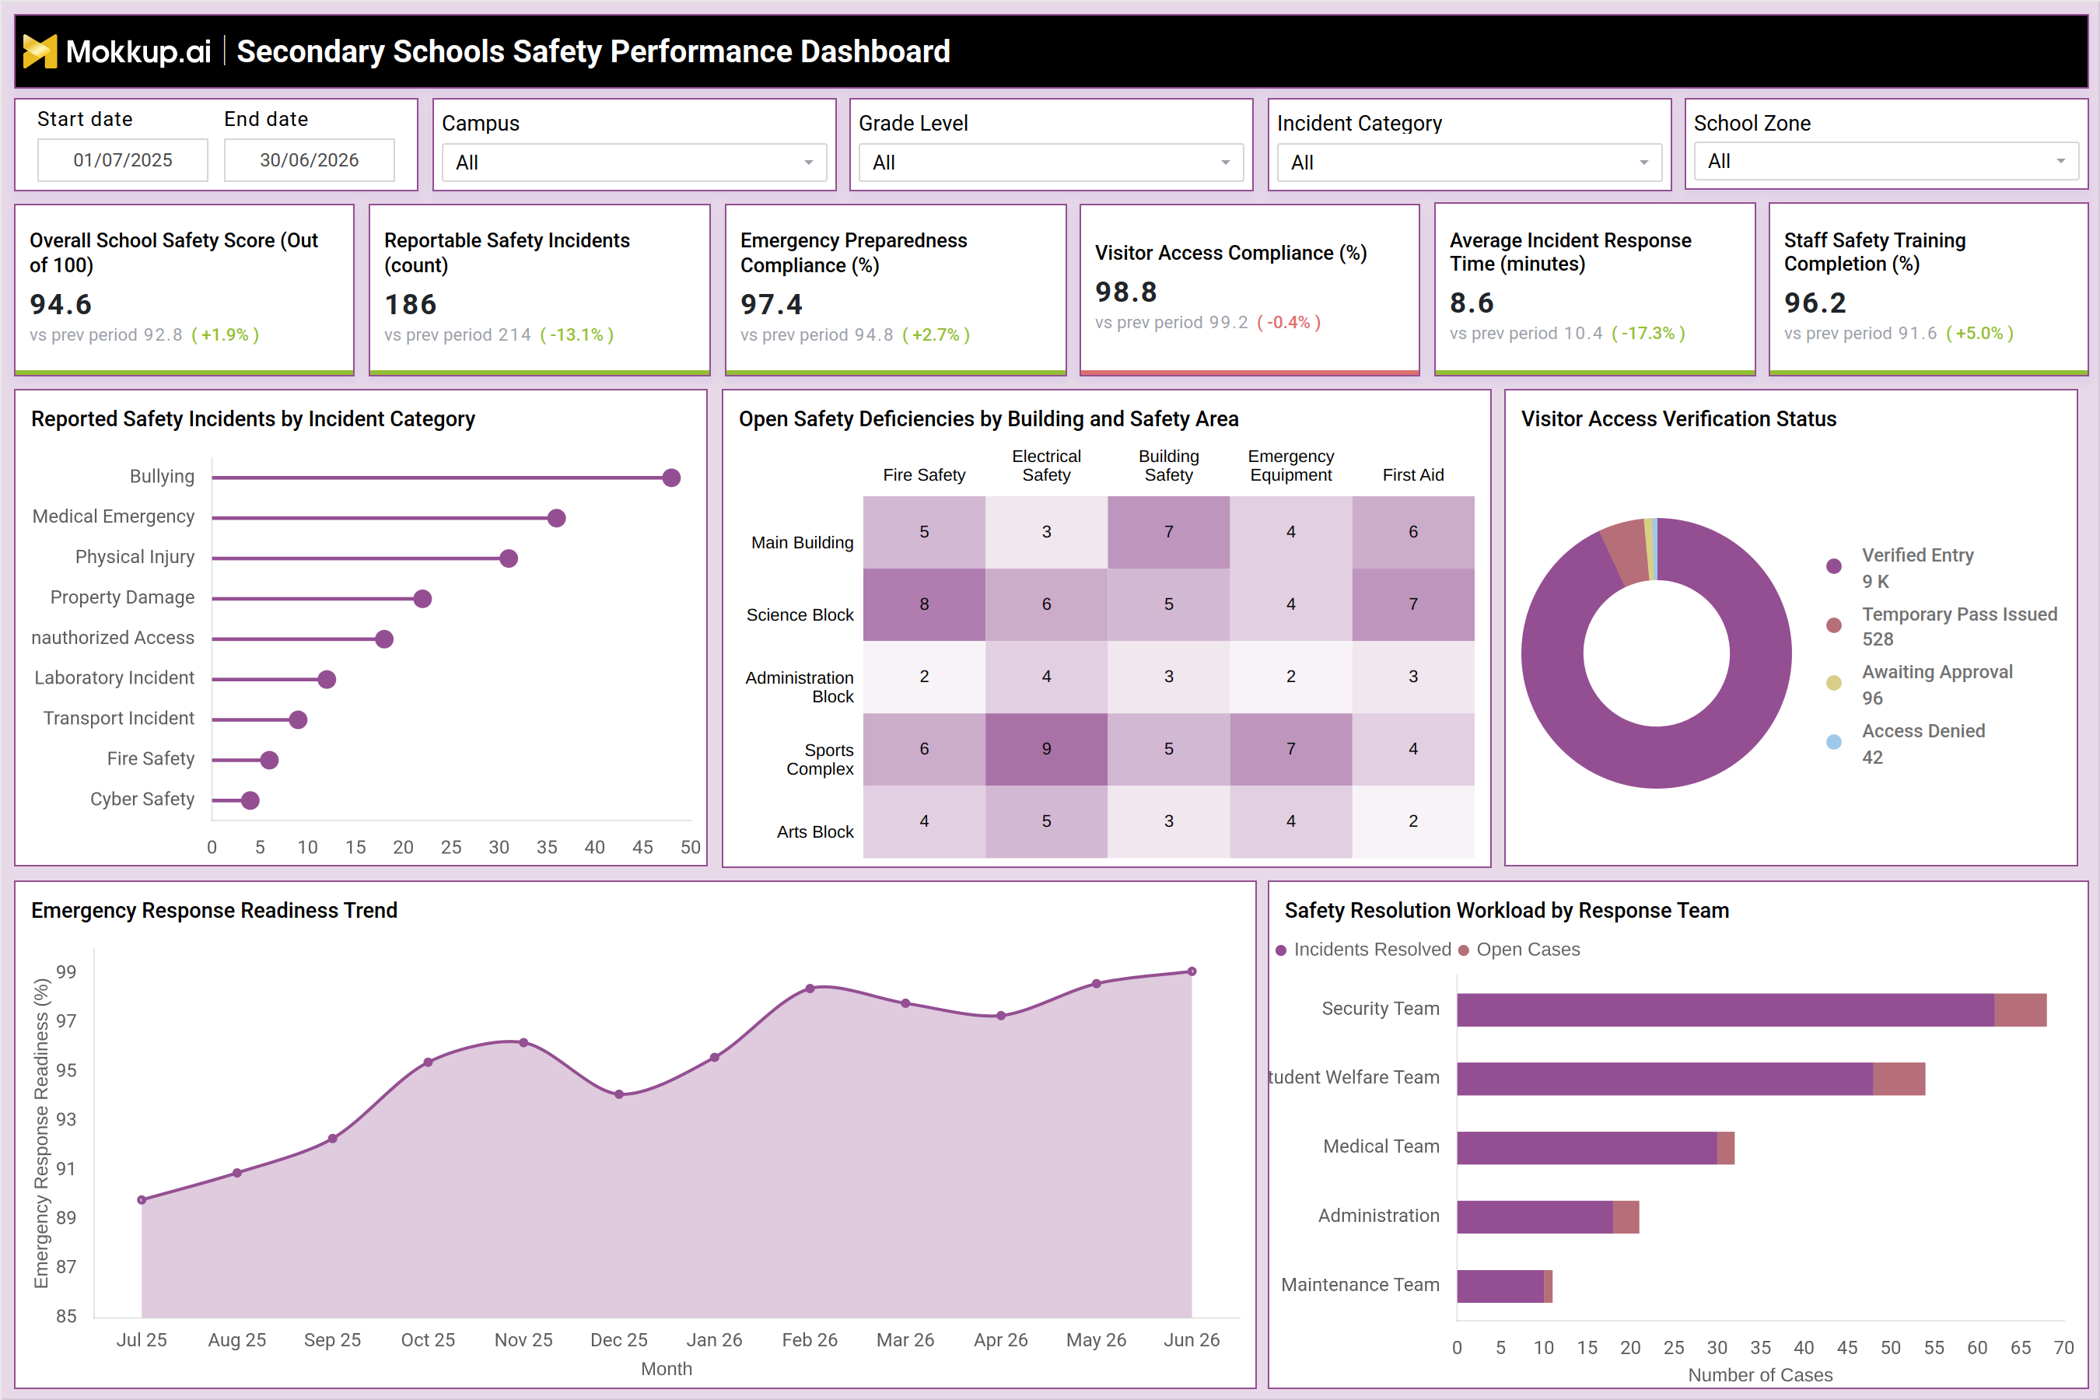Image resolution: width=2100 pixels, height=1400 pixels.
Task: Click the Oct 25 trend data point
Action: click(x=428, y=1062)
